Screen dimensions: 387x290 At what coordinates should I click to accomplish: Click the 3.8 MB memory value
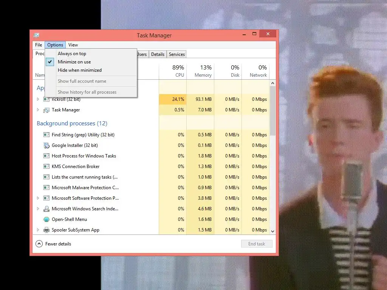[x=205, y=198]
